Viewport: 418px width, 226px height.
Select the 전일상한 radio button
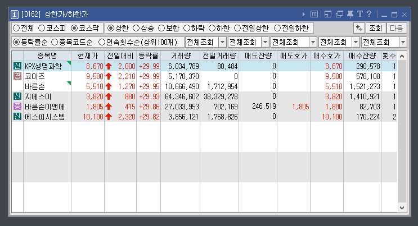click(x=237, y=28)
